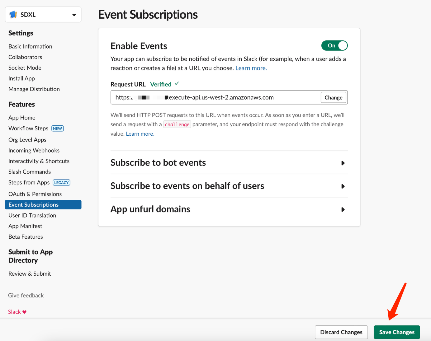The height and width of the screenshot is (341, 431).
Task: Open Basic Information settings page
Action: coord(30,46)
